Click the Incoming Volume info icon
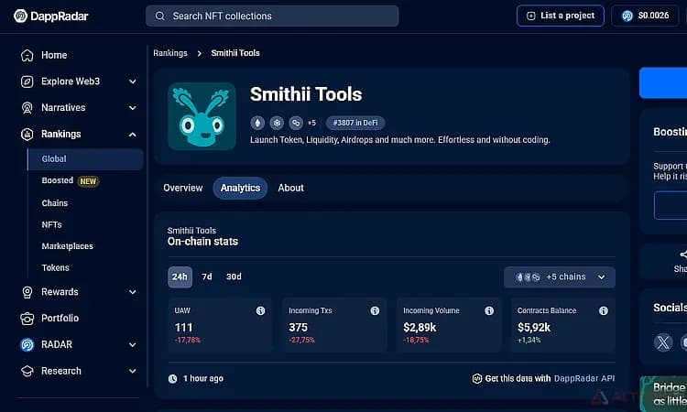The width and height of the screenshot is (687, 412). (489, 311)
